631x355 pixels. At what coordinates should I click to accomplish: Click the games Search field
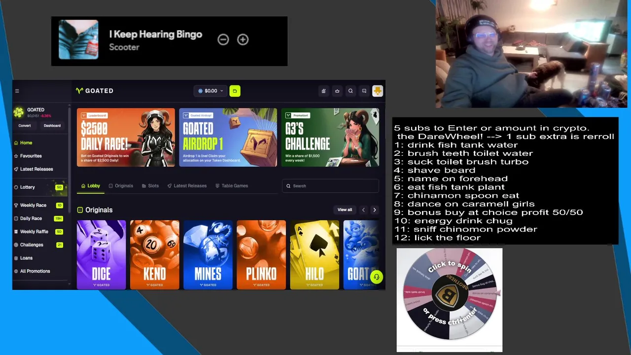tap(330, 186)
